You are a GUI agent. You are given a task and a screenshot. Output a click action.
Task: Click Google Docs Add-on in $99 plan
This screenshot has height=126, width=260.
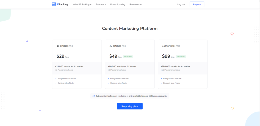(x=172, y=79)
